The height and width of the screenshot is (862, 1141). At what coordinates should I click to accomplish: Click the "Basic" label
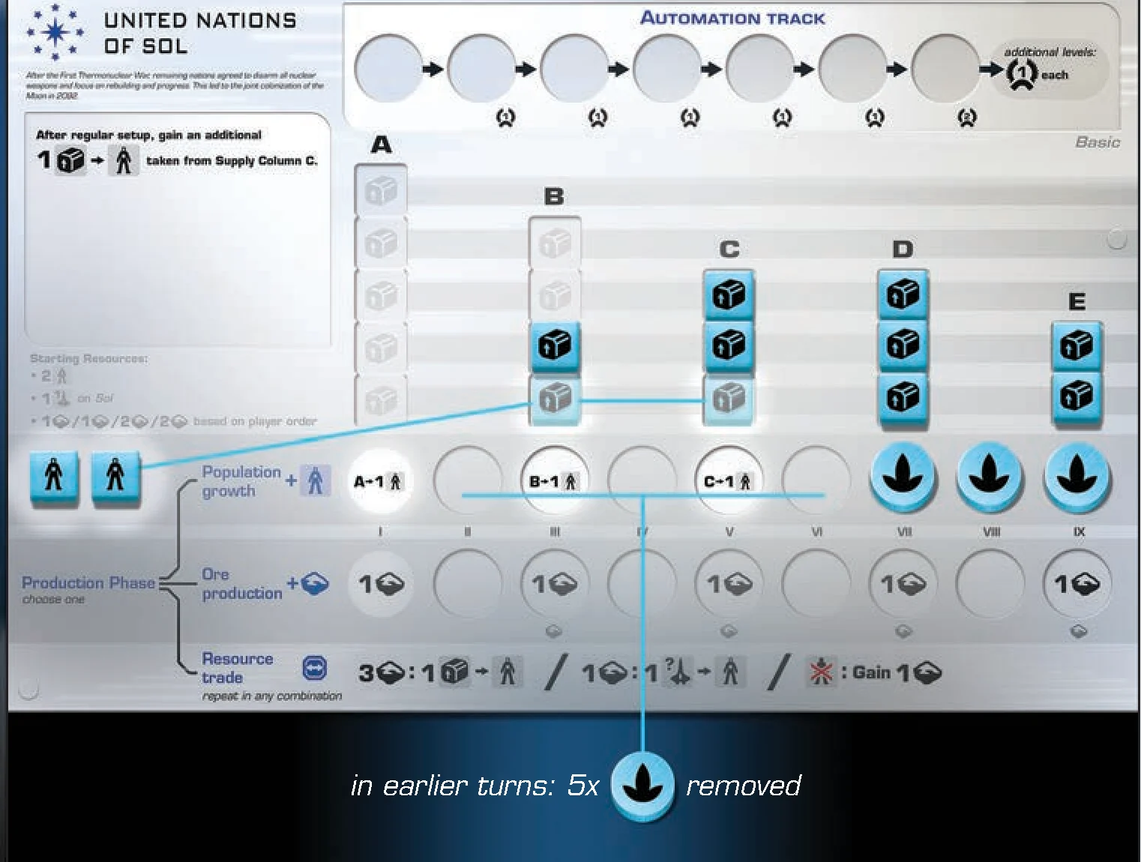point(1098,142)
